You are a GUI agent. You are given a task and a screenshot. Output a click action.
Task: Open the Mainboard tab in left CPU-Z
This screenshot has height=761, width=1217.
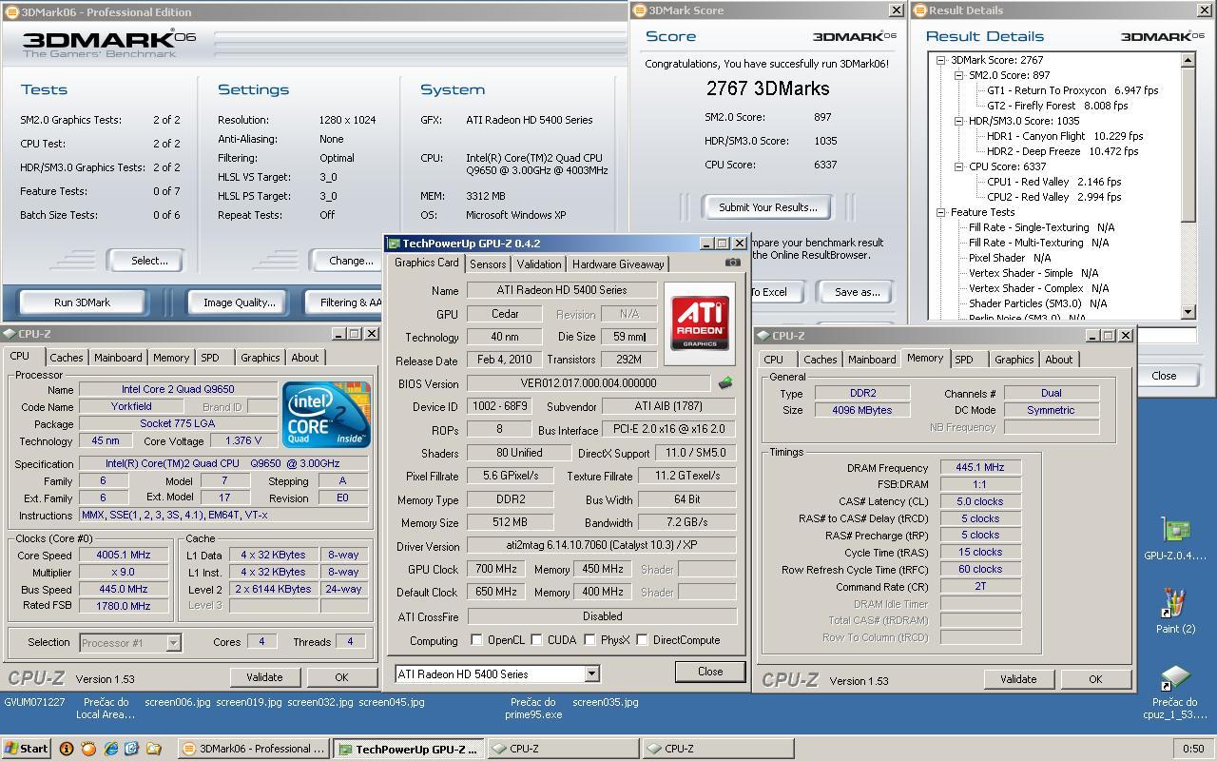(x=118, y=358)
